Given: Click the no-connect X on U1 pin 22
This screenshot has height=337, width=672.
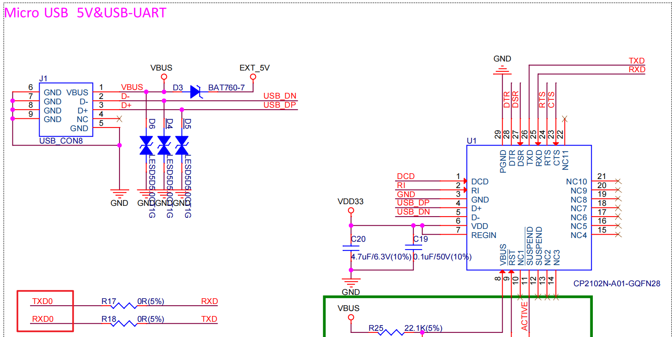Looking at the screenshot, I should point(565,119).
